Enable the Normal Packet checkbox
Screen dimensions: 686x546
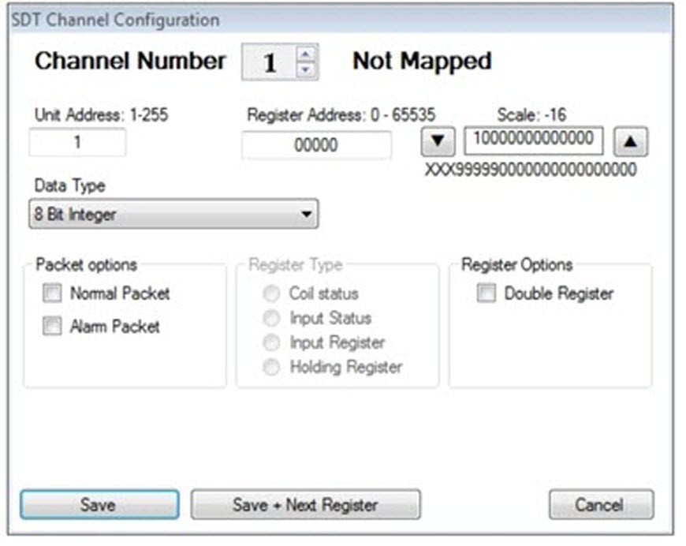52,294
